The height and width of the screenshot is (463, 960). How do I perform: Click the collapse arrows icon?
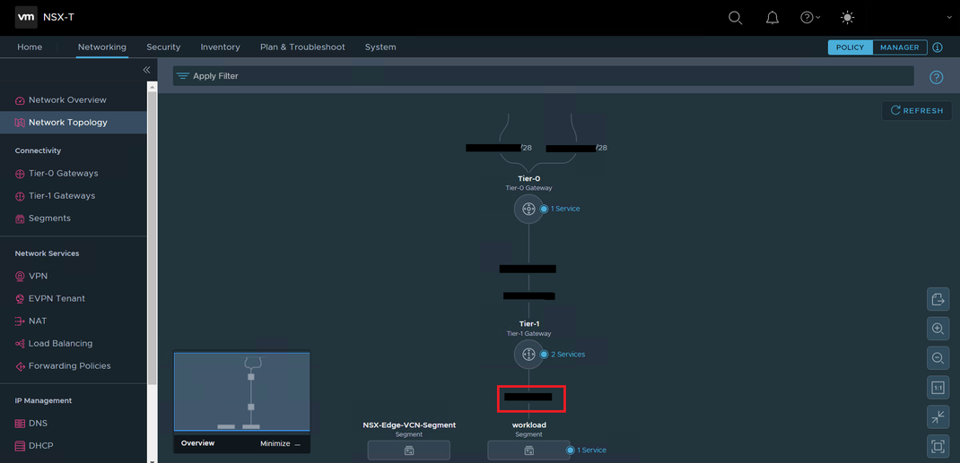click(x=938, y=417)
